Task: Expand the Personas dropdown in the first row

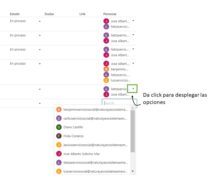Action: [x=133, y=21]
